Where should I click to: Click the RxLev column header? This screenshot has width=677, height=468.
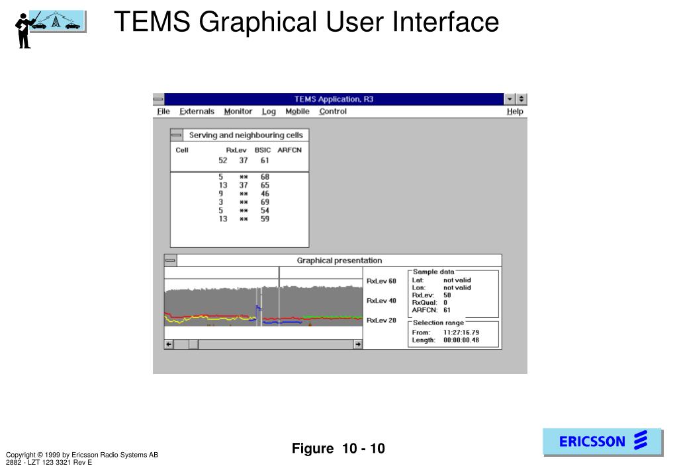click(236, 150)
